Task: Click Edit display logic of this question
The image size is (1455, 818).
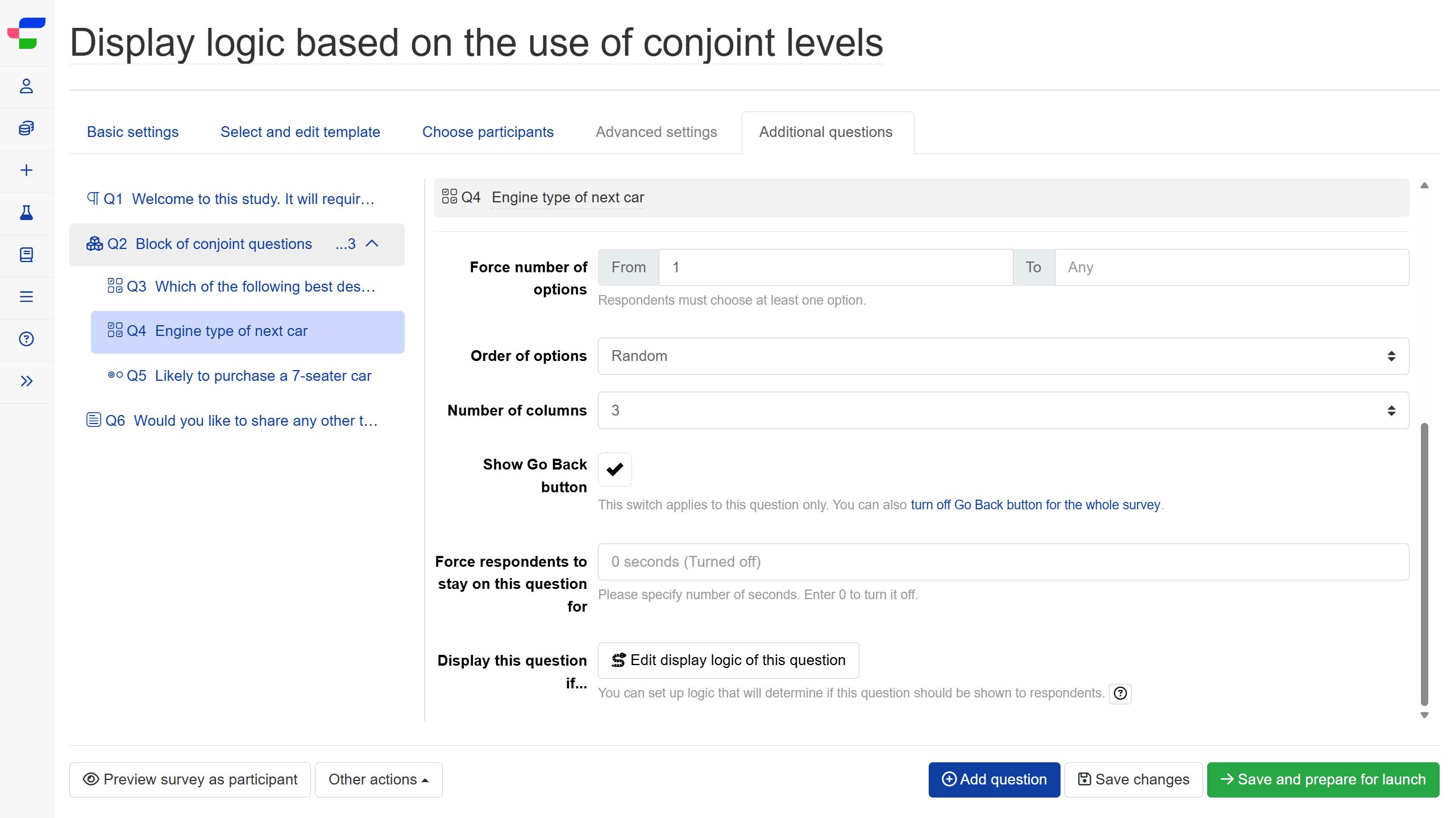Action: click(x=728, y=660)
